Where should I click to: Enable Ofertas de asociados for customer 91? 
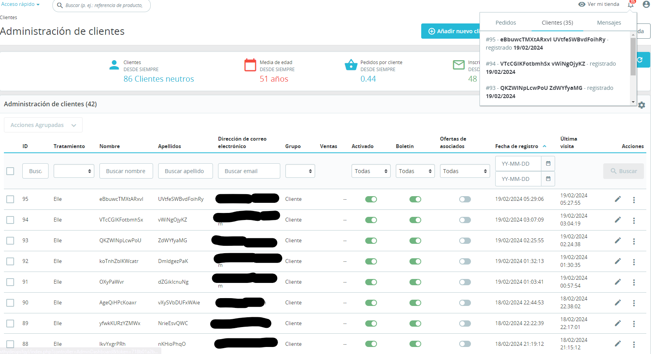pos(465,282)
